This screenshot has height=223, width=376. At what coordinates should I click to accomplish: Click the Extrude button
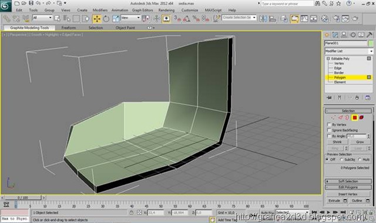pyautogui.click(x=334, y=201)
